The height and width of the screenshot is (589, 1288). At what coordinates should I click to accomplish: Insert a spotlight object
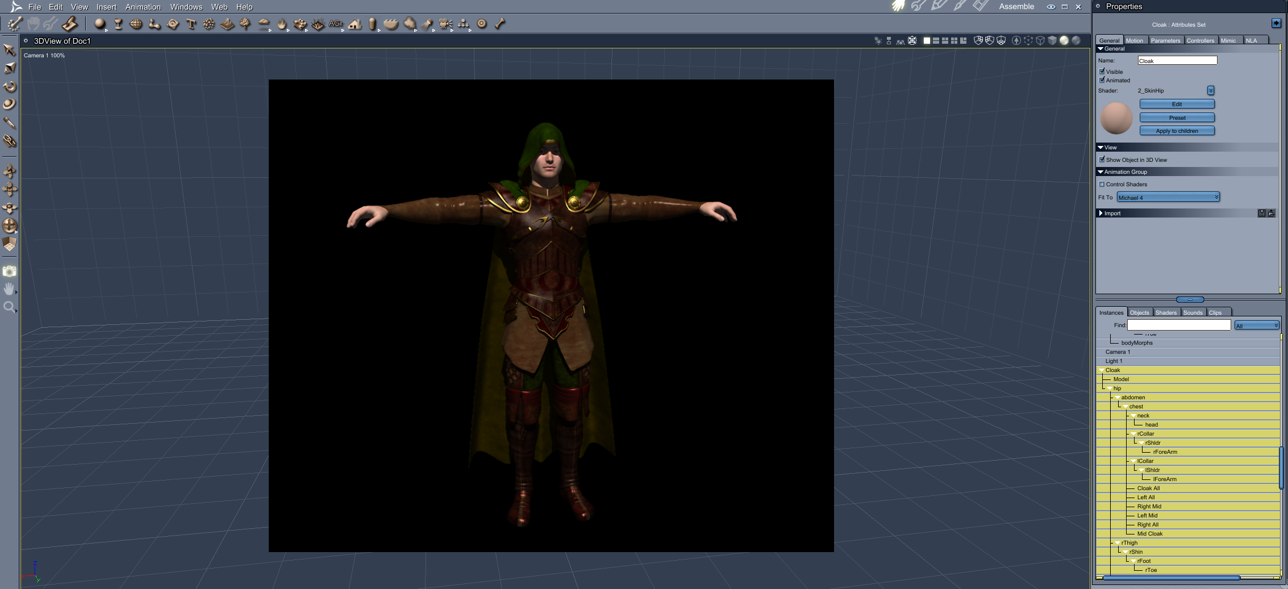tap(427, 24)
